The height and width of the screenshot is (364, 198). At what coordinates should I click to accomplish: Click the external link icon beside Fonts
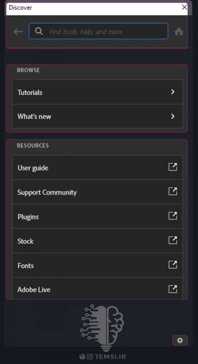point(173,264)
